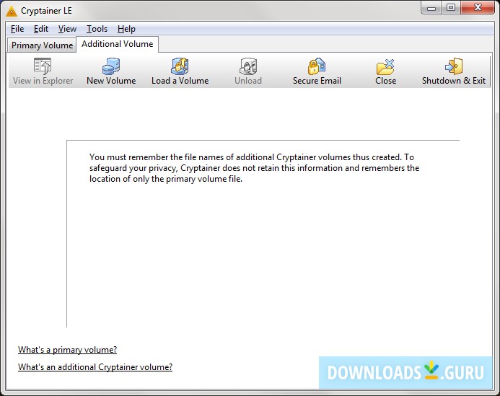This screenshot has width=500, height=396.
Task: Click Shutdown & Exit icon
Action: (454, 66)
